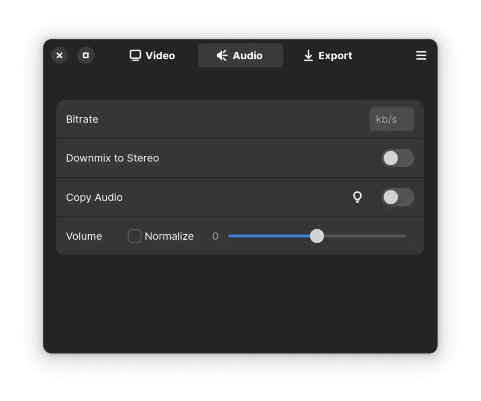Check the Normalize checkbox
The height and width of the screenshot is (401, 481).
pos(135,236)
